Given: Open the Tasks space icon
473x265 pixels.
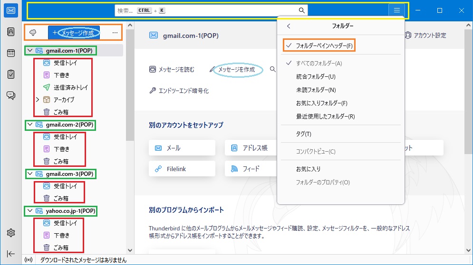Looking at the screenshot, I should click(x=10, y=74).
